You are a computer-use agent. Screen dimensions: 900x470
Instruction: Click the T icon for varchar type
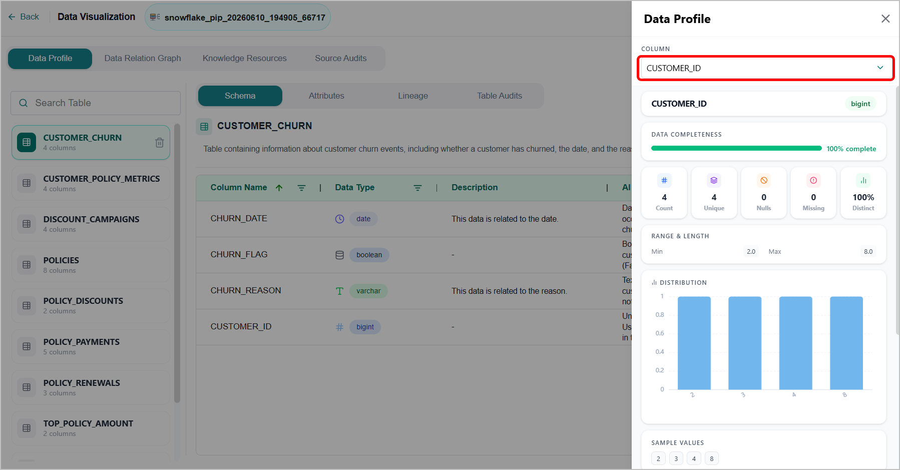click(339, 291)
